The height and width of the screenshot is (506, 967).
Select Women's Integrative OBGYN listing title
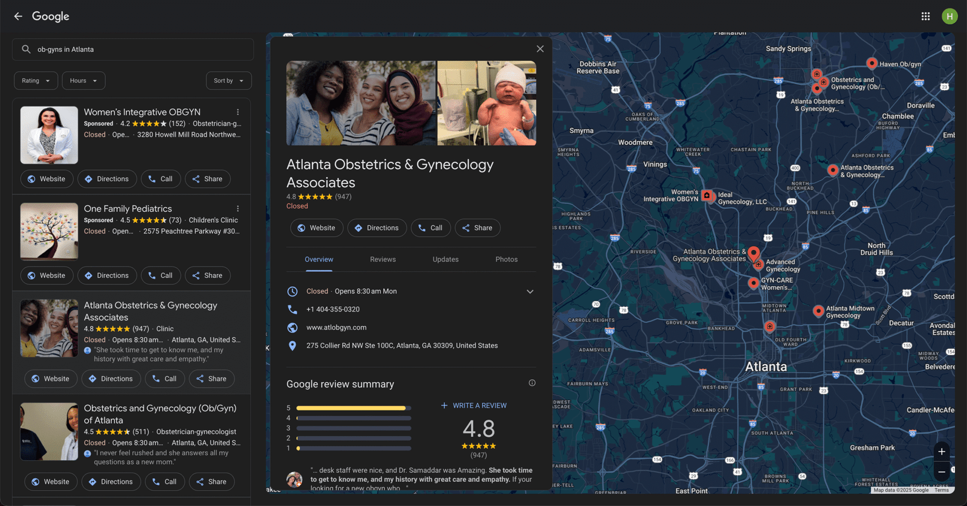pyautogui.click(x=142, y=112)
